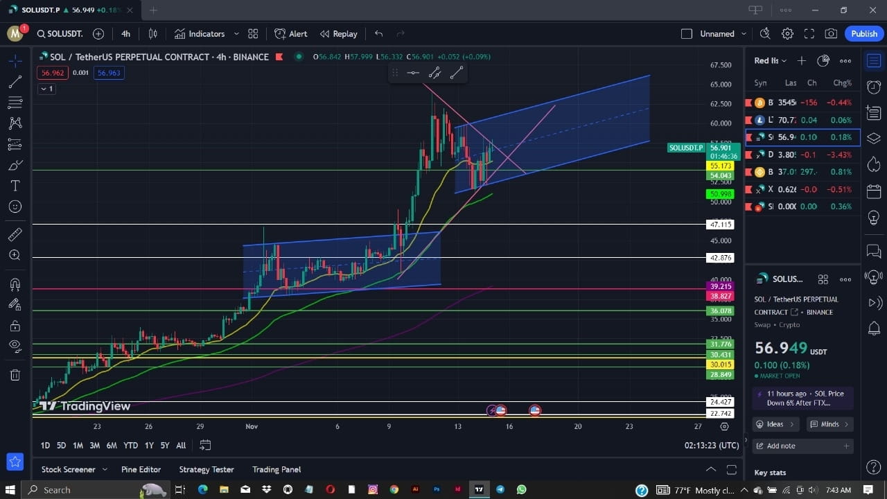The image size is (887, 499).
Task: Select the Emoji sticker tool
Action: [x=15, y=206]
